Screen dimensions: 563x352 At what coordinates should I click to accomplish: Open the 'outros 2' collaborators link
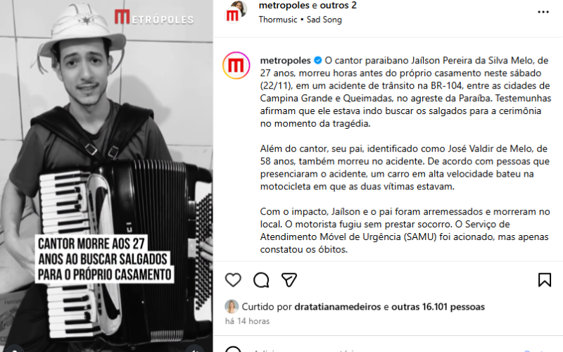click(x=339, y=6)
